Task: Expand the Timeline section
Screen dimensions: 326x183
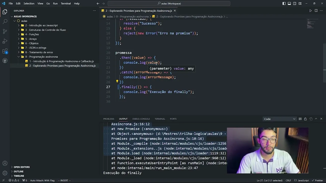Action: point(19,176)
